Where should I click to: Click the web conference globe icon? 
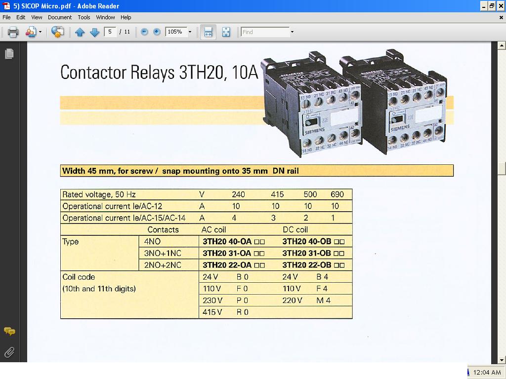[x=57, y=32]
